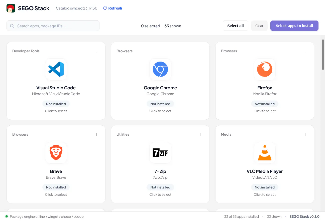This screenshot has height=221, width=325.
Task: Click Not installed badge on Firefox
Action: [x=265, y=104]
